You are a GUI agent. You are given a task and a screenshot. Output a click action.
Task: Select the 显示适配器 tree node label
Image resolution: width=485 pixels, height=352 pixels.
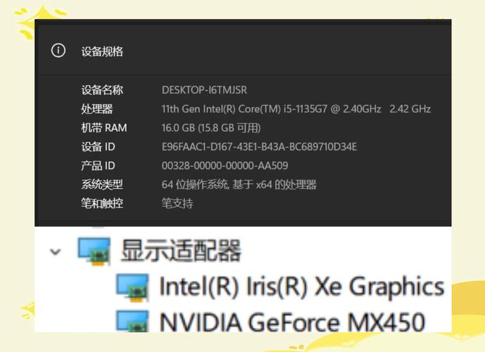(181, 251)
